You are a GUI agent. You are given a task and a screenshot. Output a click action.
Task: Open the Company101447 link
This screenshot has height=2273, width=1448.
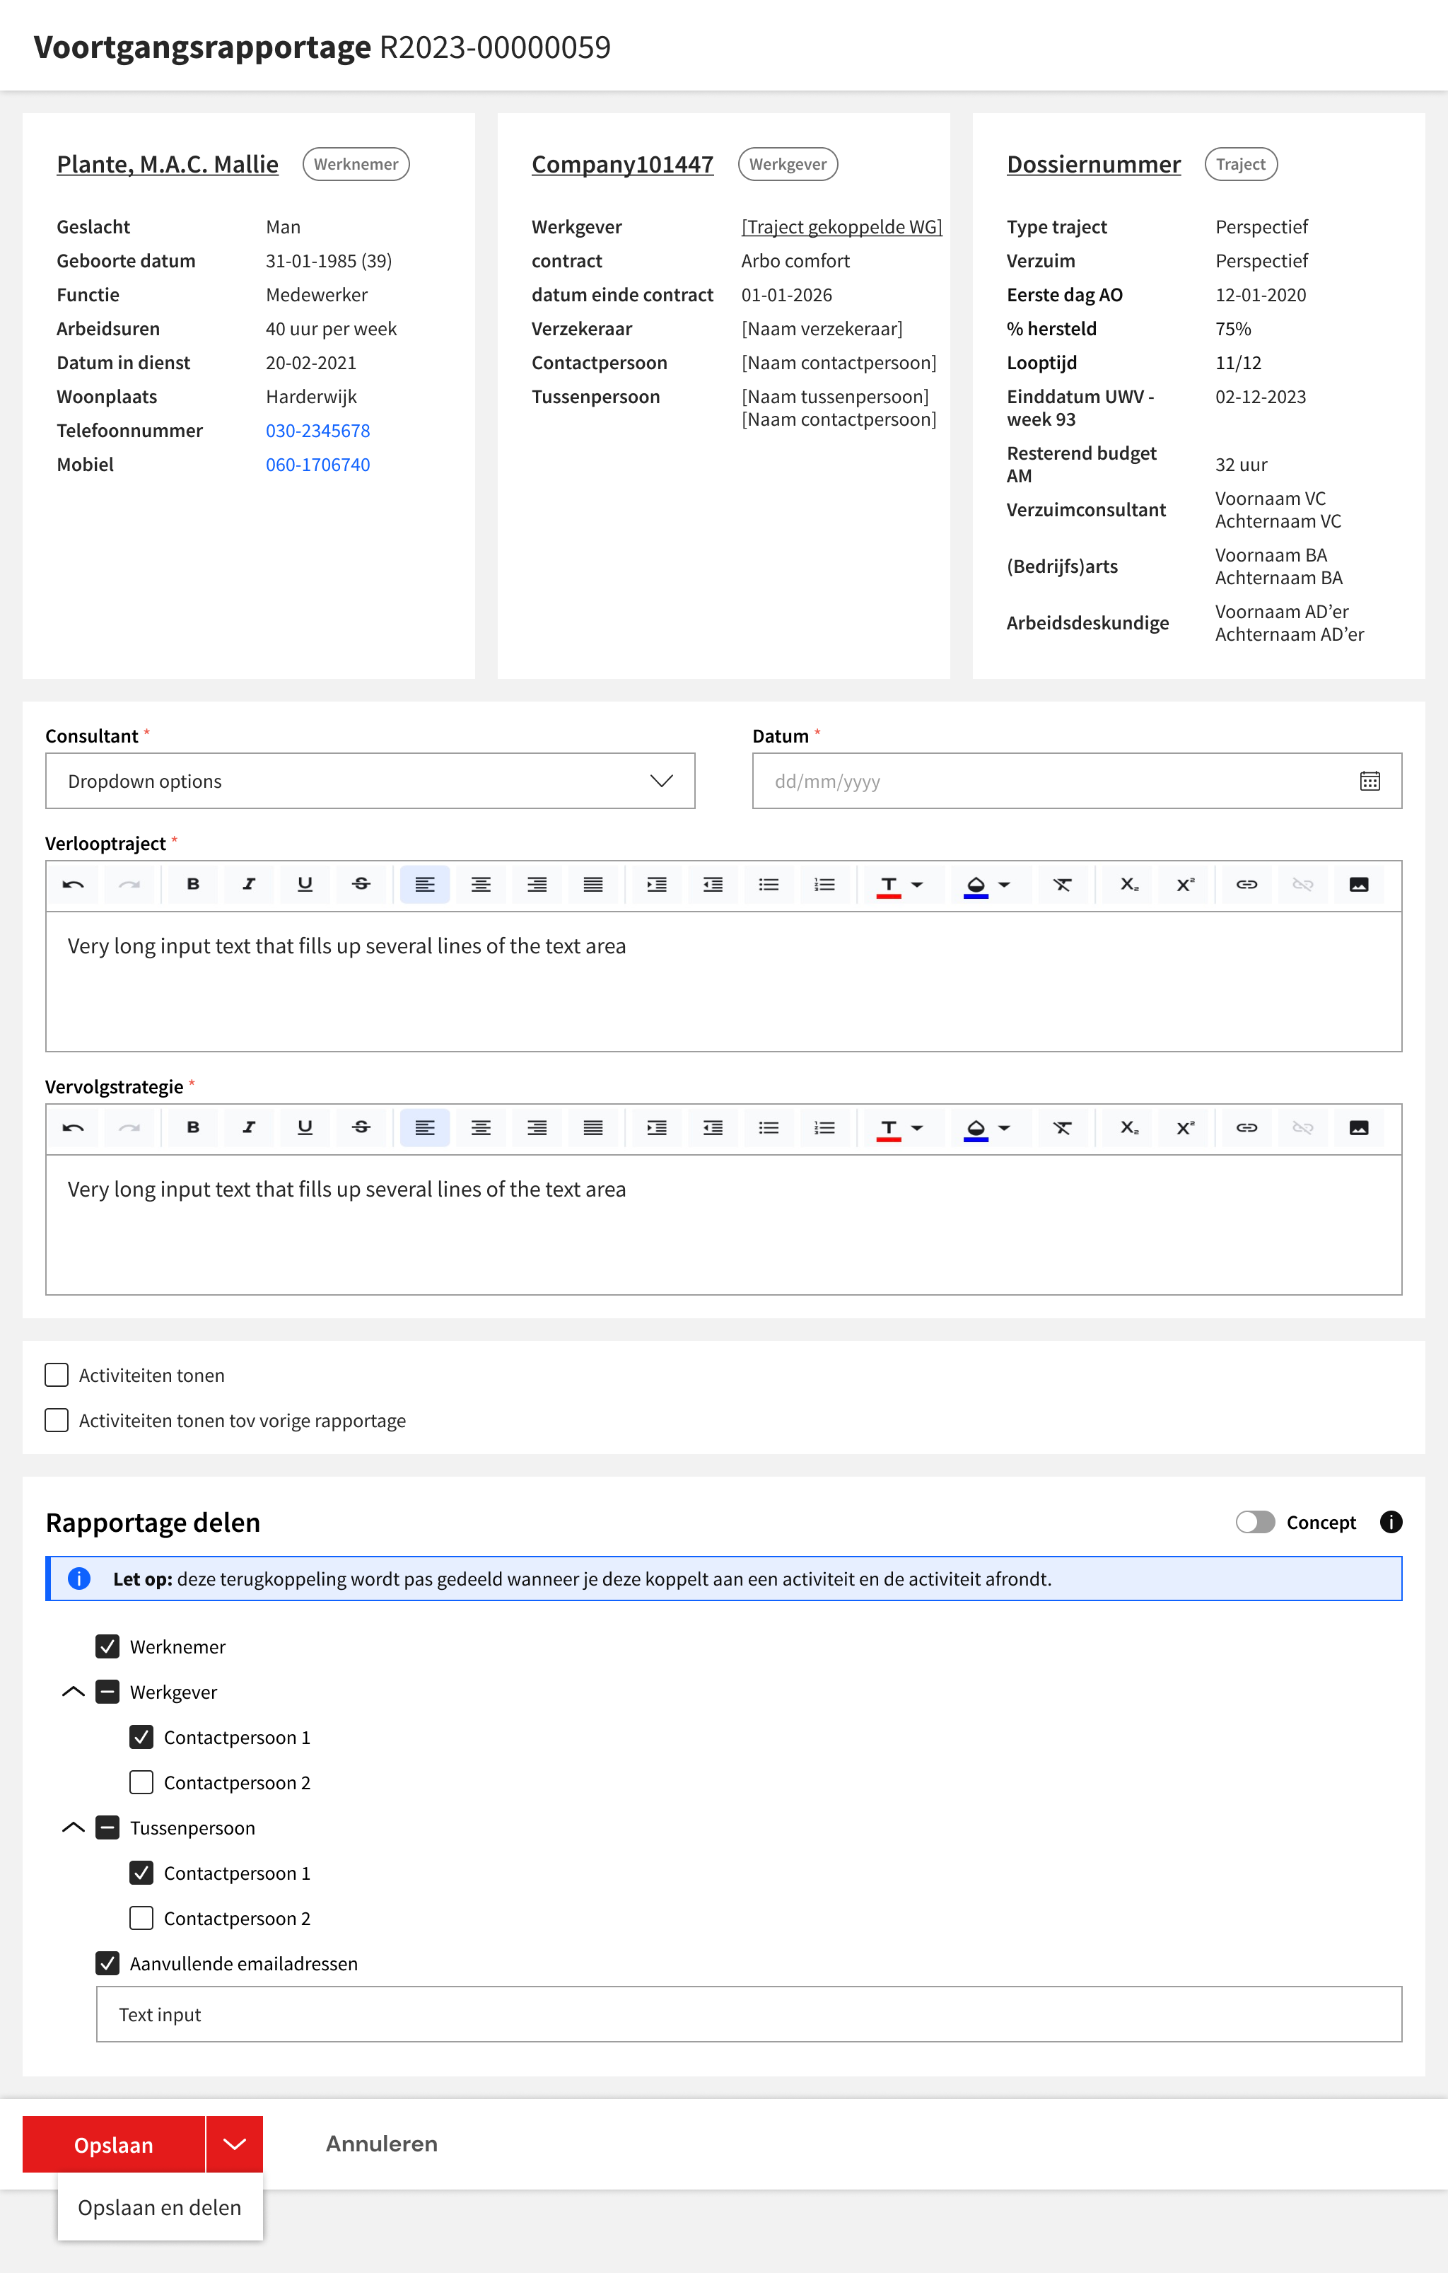point(622,164)
